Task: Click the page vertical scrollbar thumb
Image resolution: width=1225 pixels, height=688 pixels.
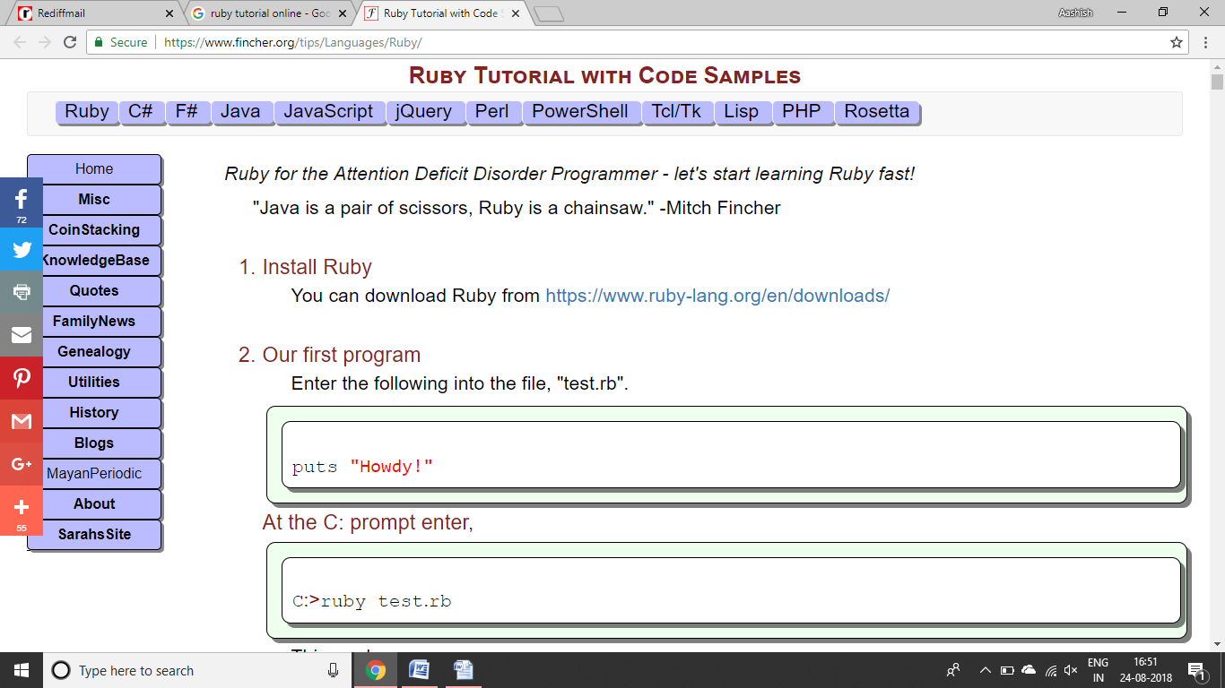Action: [1217, 82]
